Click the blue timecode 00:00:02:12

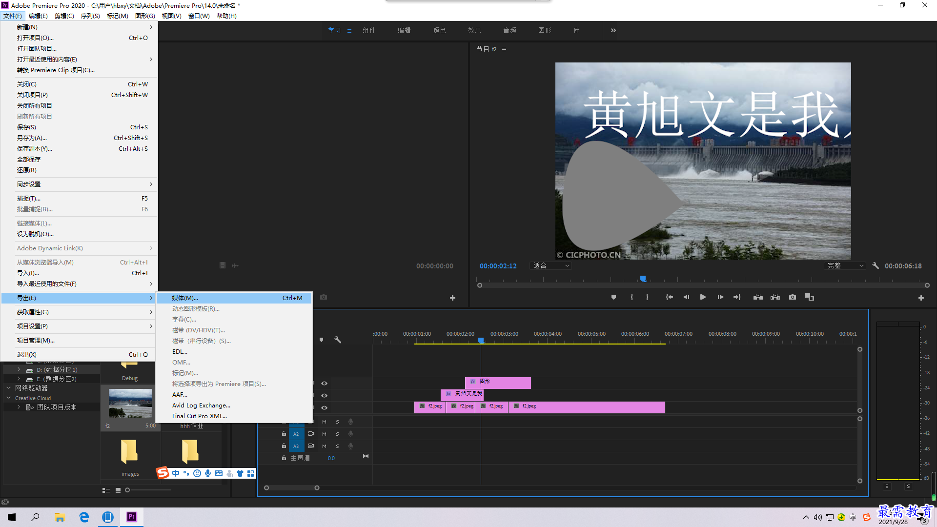point(498,266)
